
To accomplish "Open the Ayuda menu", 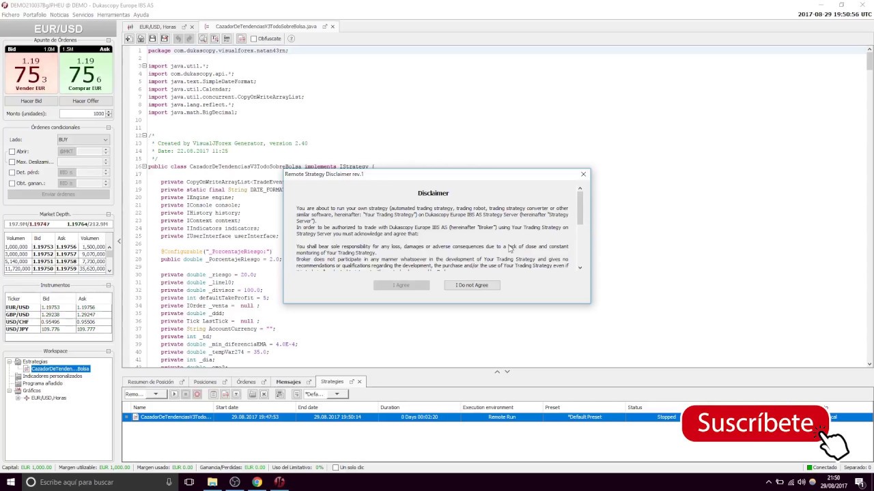I will coord(141,14).
